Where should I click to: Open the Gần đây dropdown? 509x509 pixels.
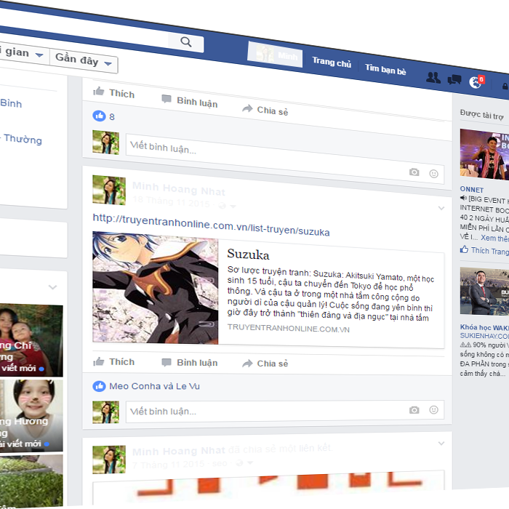coord(84,61)
